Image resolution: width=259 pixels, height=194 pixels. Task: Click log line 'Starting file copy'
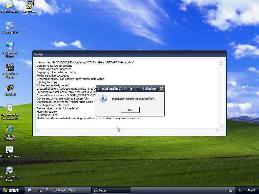pos(47,82)
